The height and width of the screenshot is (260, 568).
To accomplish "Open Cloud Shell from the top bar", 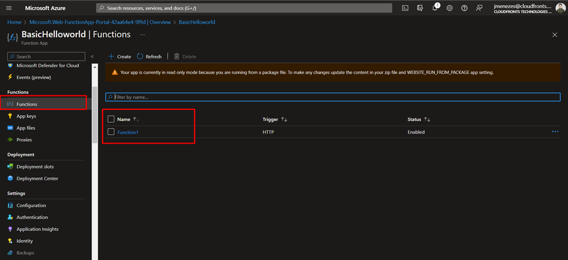I will pyautogui.click(x=405, y=8).
